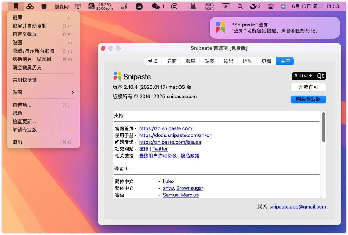Open translator link Brownsugar
Viewport: 348px width, 235px height.
click(x=190, y=188)
